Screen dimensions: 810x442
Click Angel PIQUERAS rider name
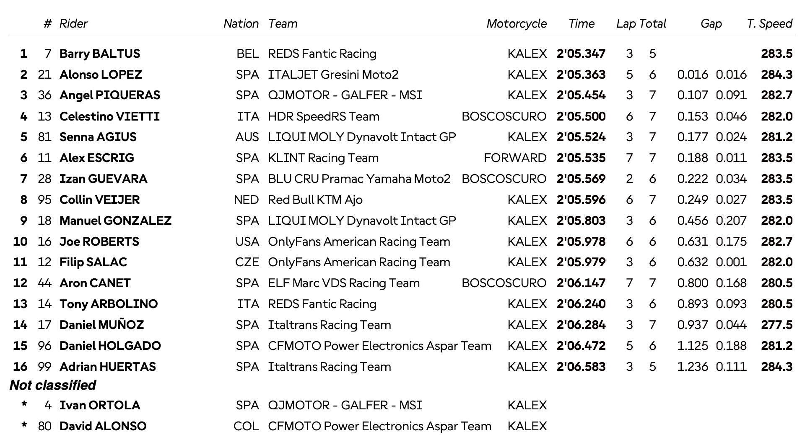(x=110, y=95)
